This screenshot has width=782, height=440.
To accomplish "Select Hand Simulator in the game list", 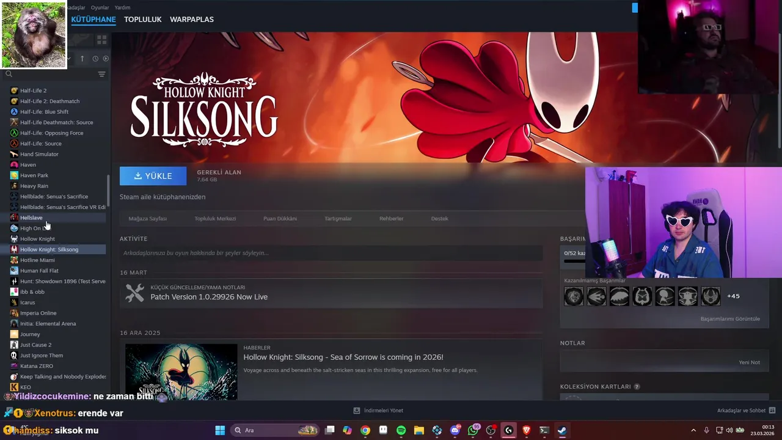I will [x=39, y=154].
